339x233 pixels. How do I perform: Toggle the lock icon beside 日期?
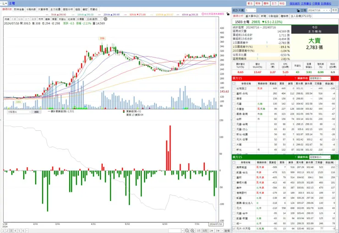pos(298,11)
